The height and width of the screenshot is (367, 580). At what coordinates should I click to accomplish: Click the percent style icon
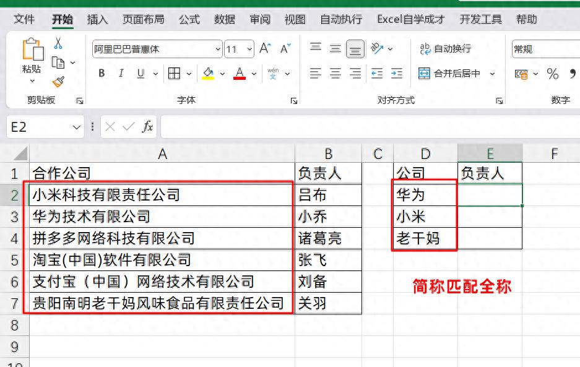pyautogui.click(x=553, y=74)
